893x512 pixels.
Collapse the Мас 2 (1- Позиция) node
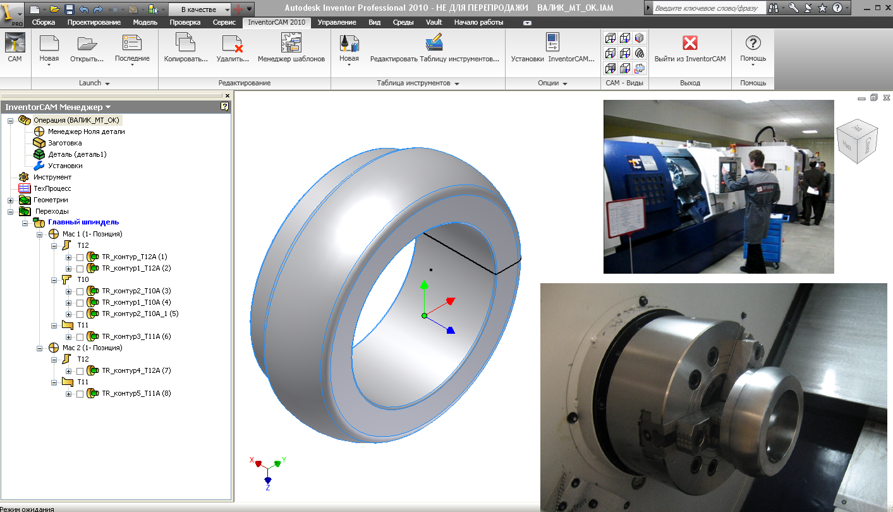pyautogui.click(x=39, y=348)
